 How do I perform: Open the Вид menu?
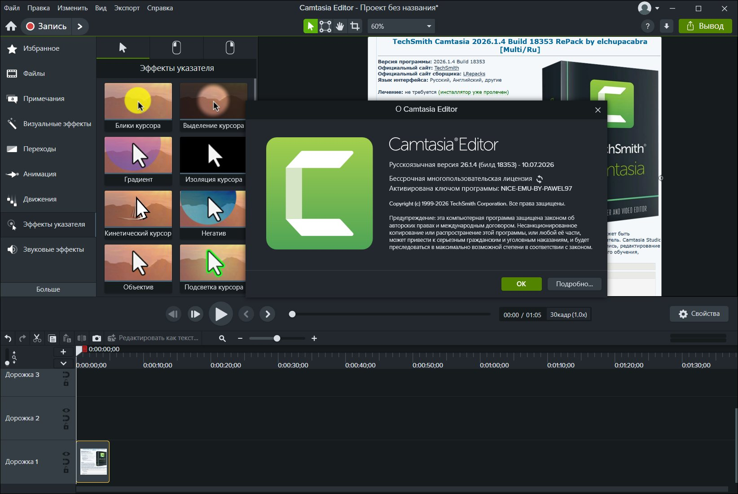pyautogui.click(x=101, y=8)
